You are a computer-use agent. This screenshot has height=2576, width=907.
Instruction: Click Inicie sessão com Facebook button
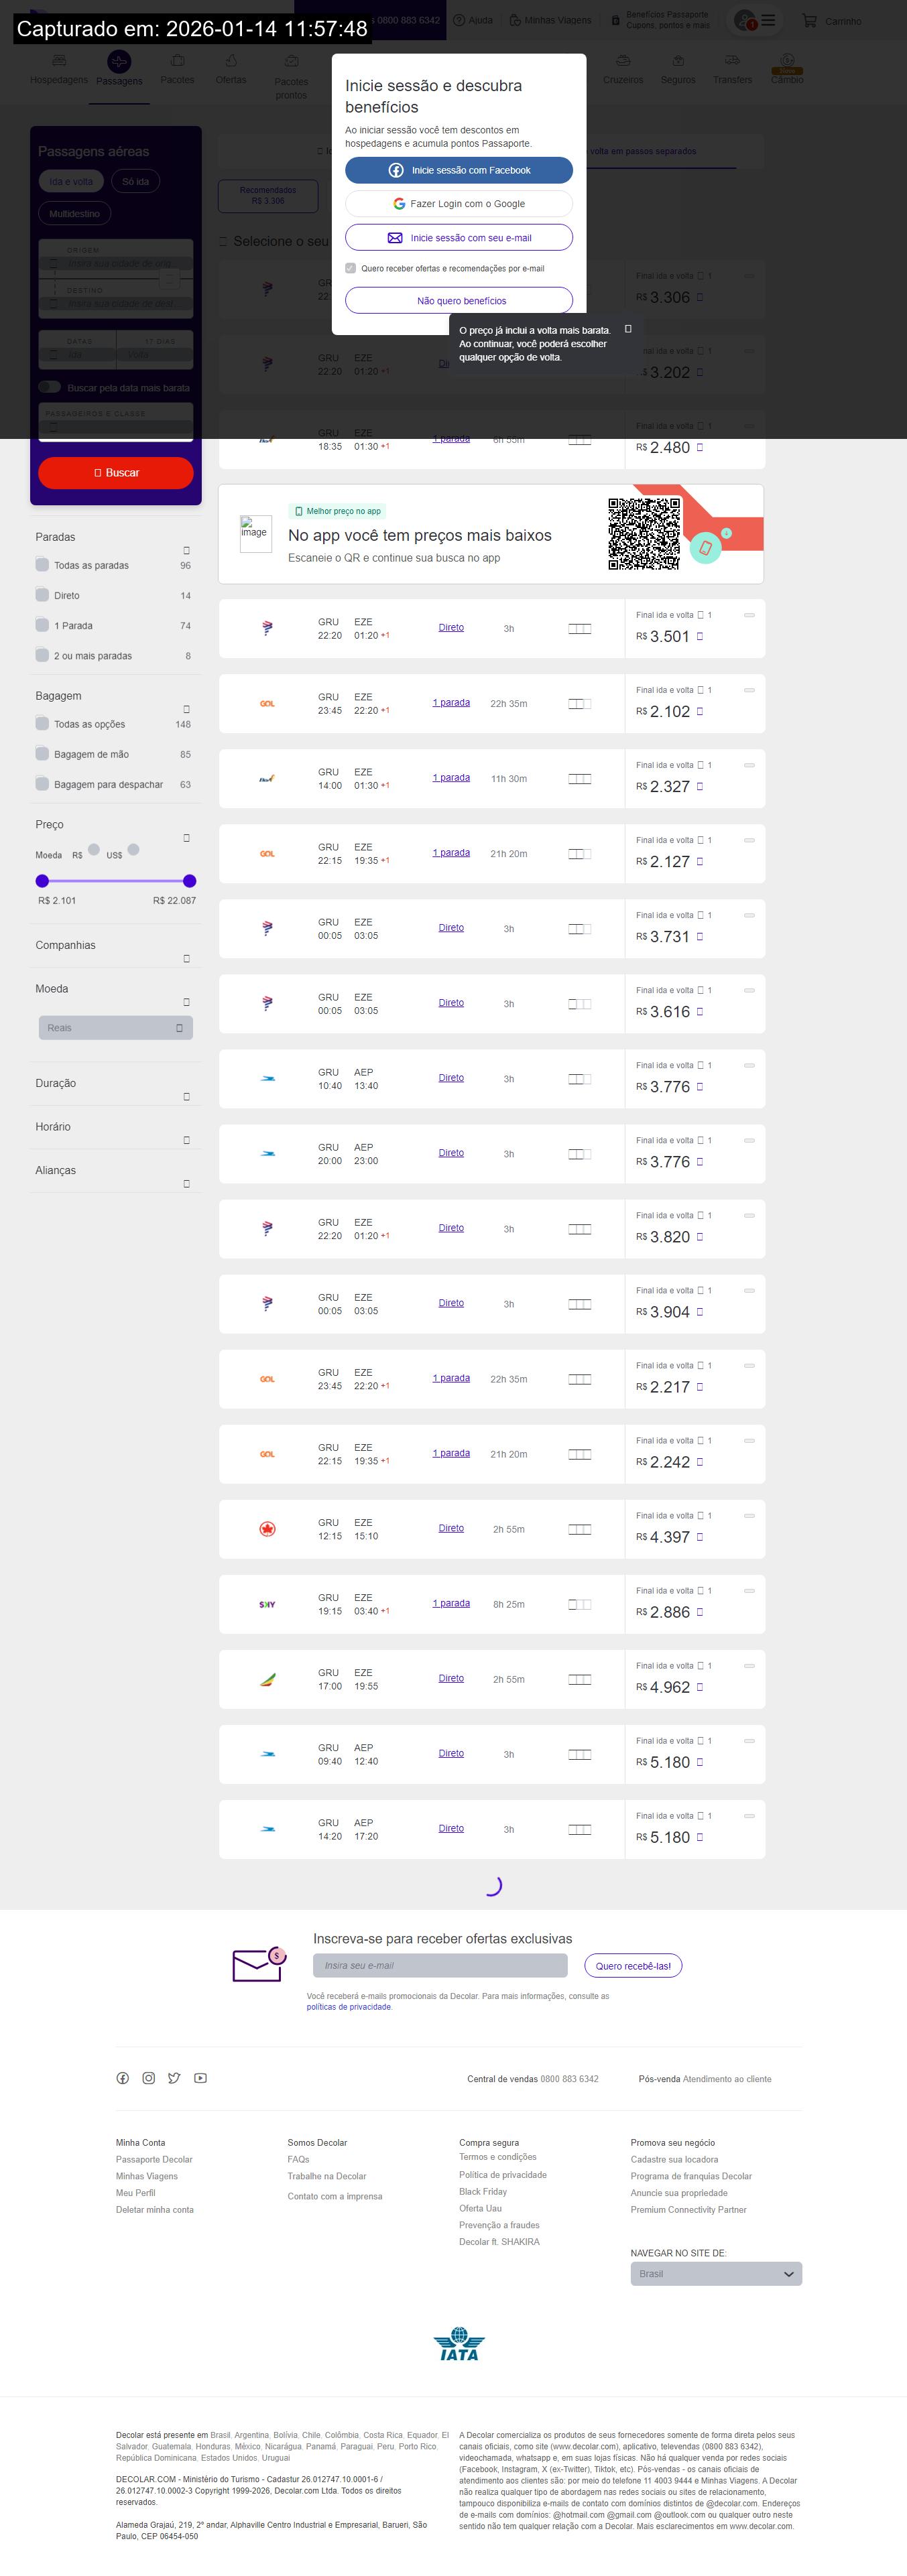point(459,171)
